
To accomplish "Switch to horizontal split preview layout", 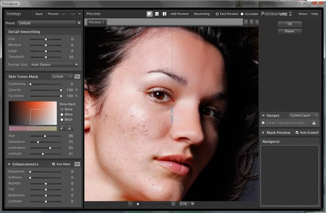I will click(x=157, y=14).
